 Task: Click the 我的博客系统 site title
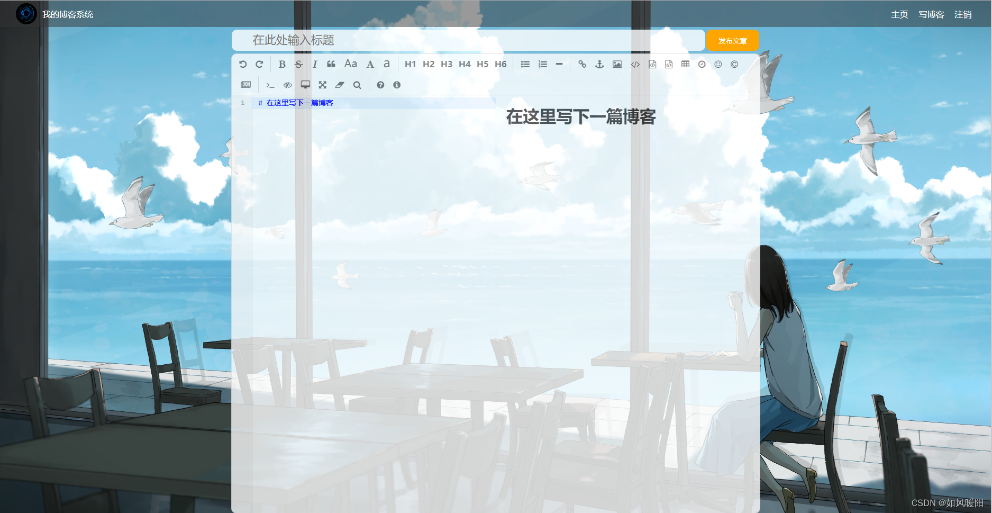[x=68, y=14]
